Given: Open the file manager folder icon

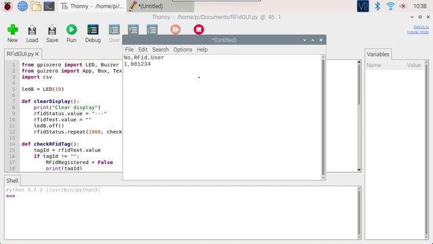Looking at the screenshot, I should click(x=36, y=6).
